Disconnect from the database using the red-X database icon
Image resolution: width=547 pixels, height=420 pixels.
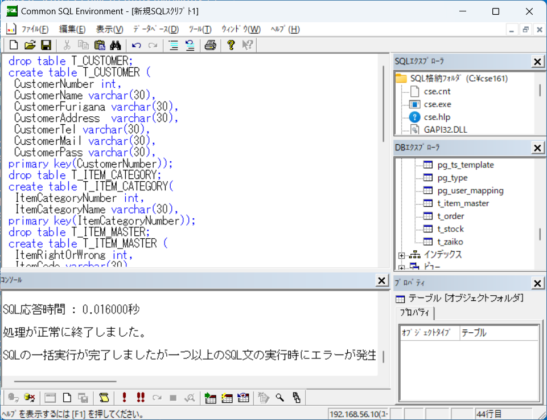click(x=29, y=397)
